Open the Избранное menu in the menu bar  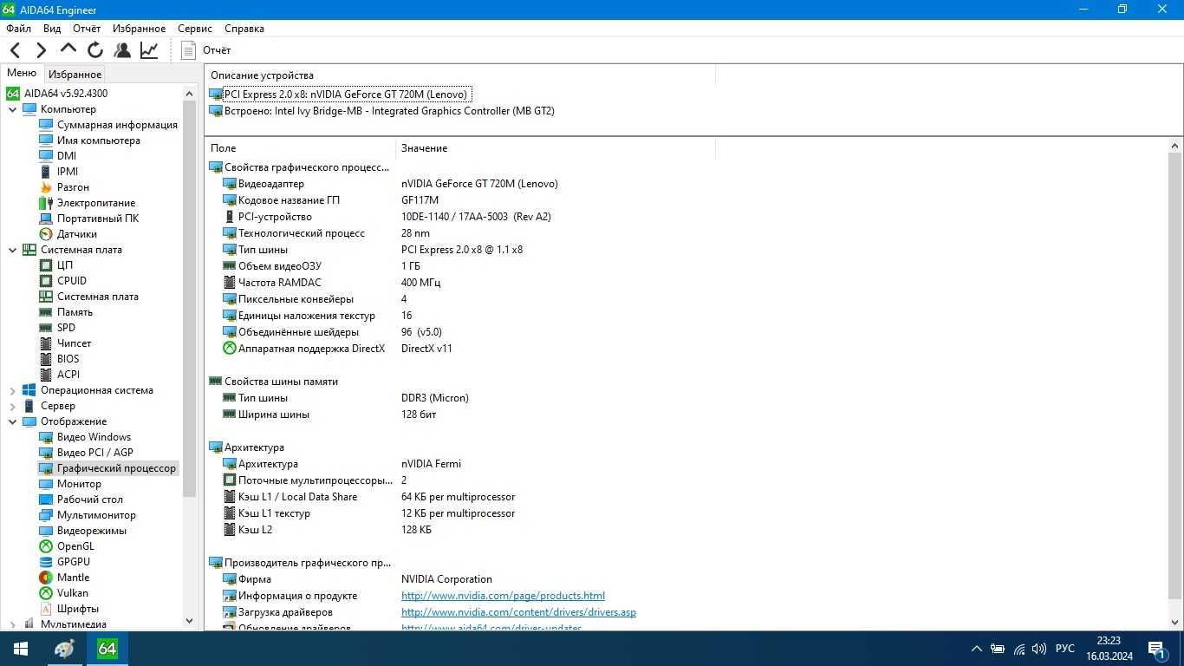[x=139, y=29]
